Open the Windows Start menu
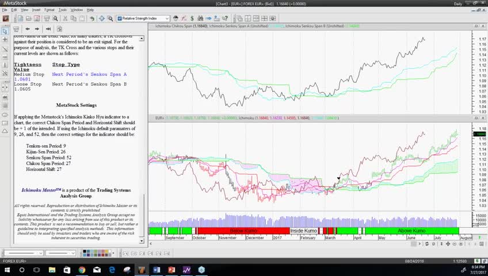 click(x=7, y=270)
